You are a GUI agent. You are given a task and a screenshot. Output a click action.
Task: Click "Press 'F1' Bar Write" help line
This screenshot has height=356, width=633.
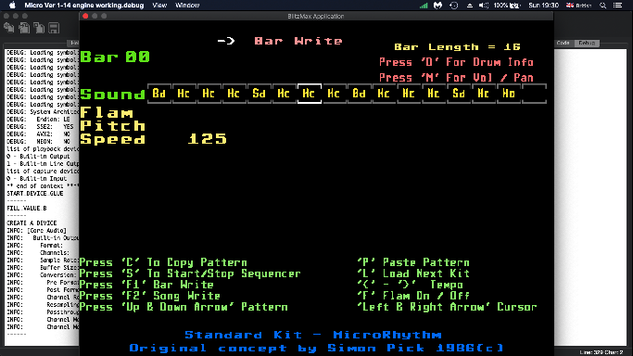[x=146, y=285]
